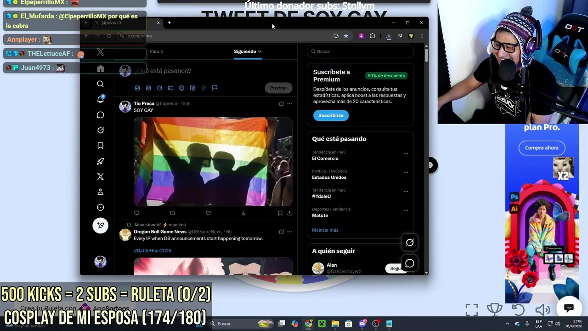Open the More circle menu in X sidebar

click(100, 207)
